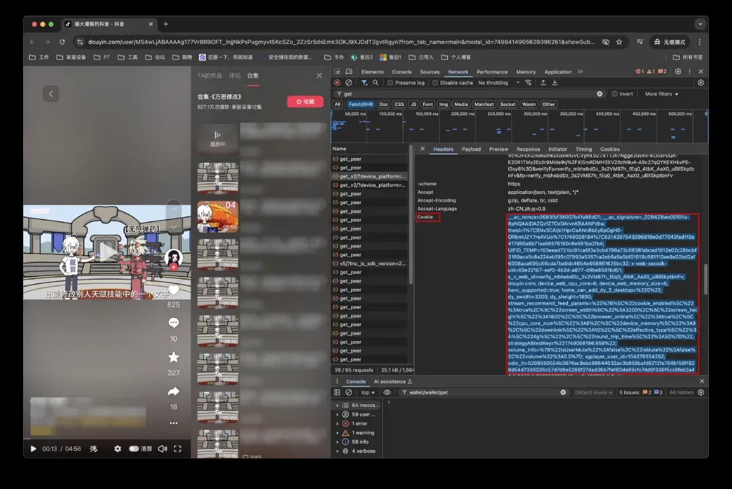Expand the More filters menu
Viewport: 732px width, 489px height.
[661, 94]
